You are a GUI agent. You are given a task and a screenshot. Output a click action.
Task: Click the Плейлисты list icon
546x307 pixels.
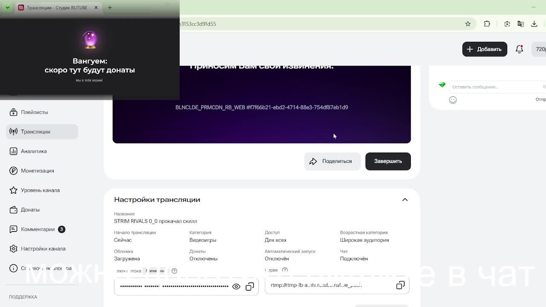14,112
